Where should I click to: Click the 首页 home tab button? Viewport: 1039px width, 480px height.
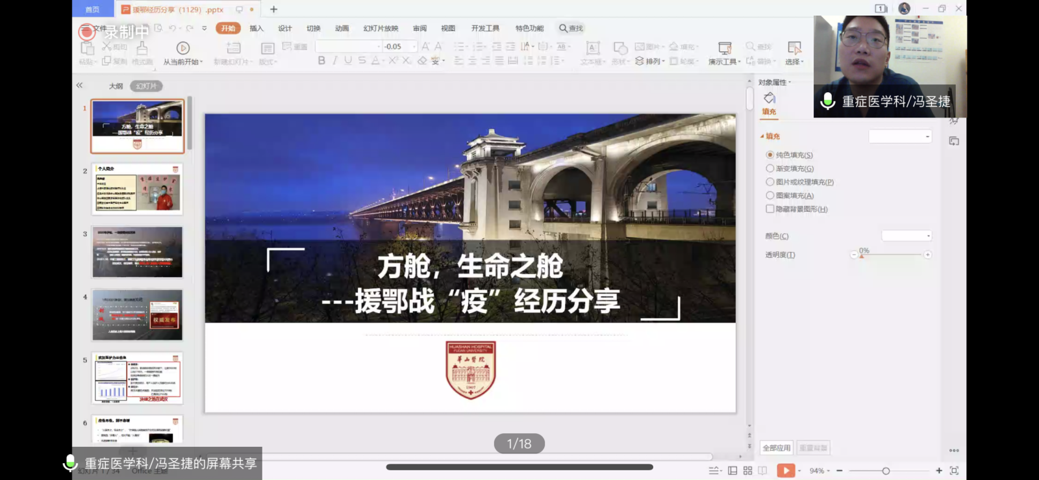pyautogui.click(x=92, y=9)
